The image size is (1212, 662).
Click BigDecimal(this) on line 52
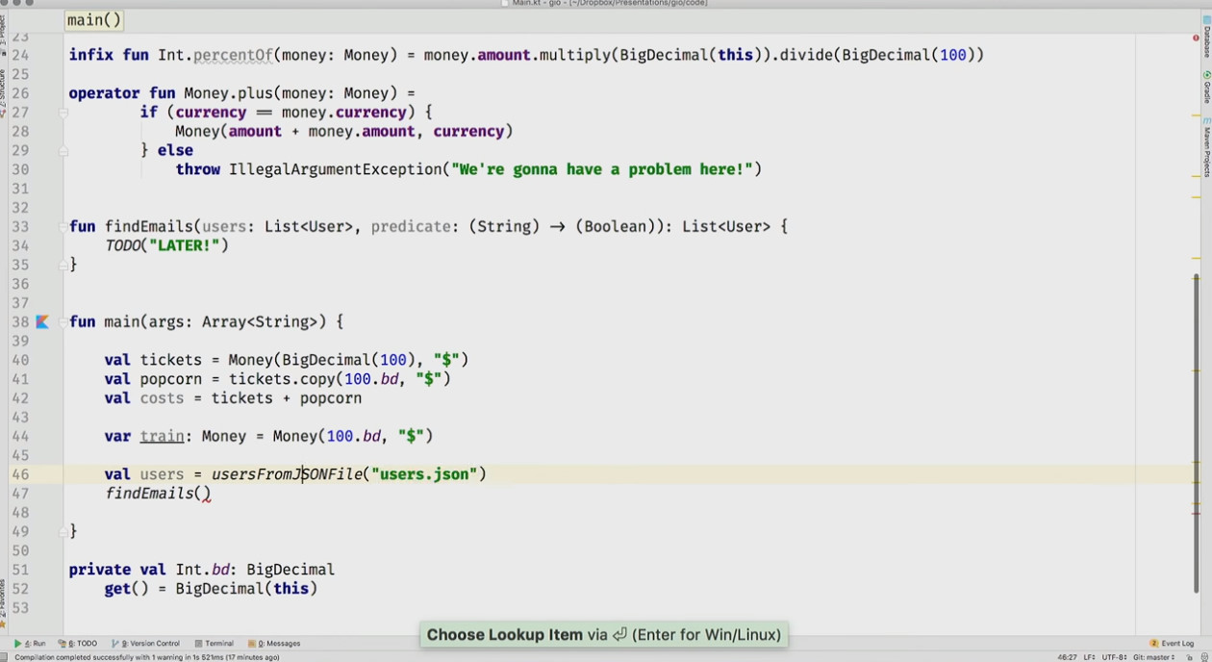(246, 589)
